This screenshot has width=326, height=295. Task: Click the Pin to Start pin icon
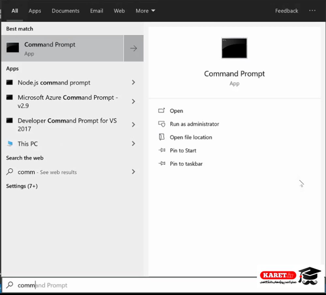(162, 150)
